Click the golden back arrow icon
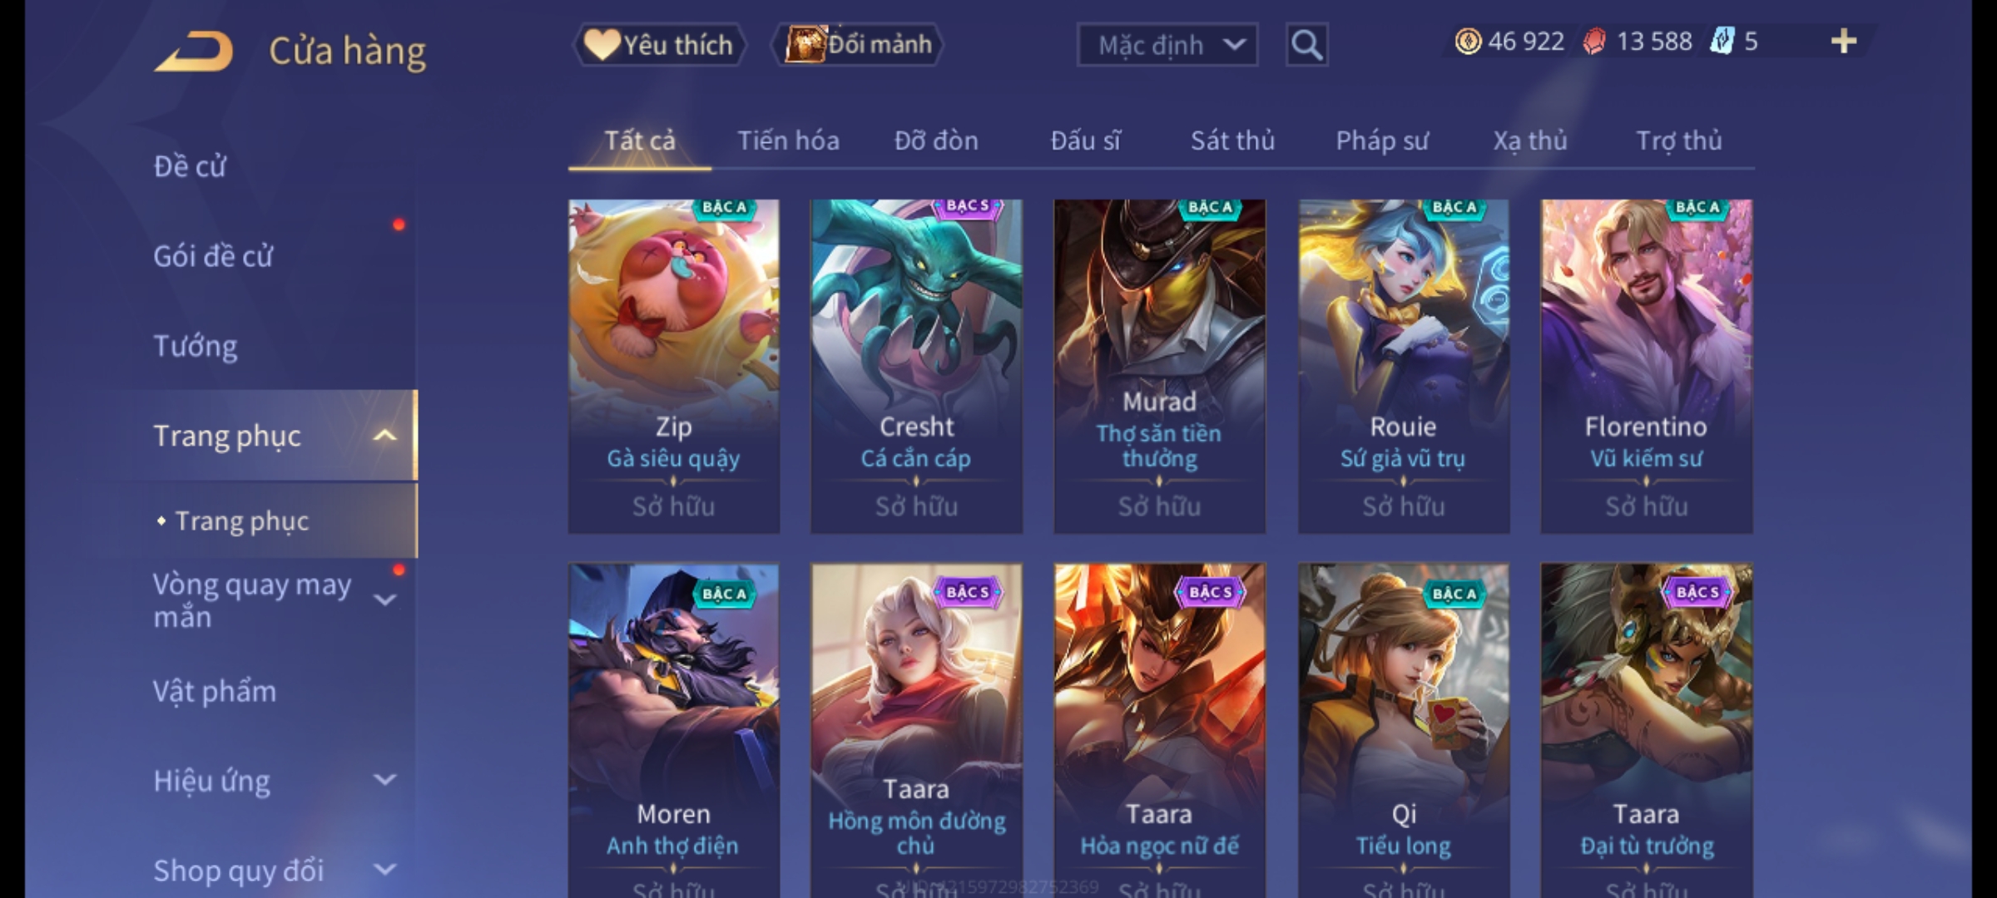The image size is (1997, 898). coord(193,51)
